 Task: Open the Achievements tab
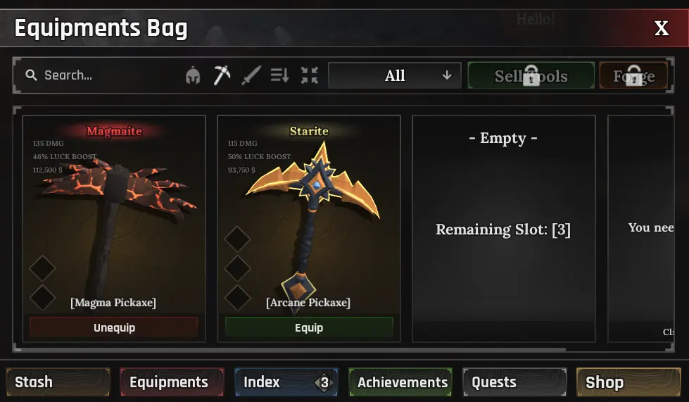click(400, 382)
